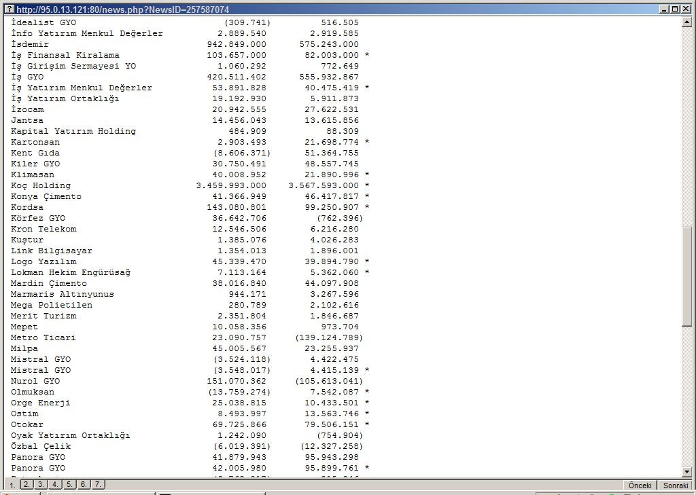696x495 pixels.
Task: Click Merit Turizm name
Action: 43,316
